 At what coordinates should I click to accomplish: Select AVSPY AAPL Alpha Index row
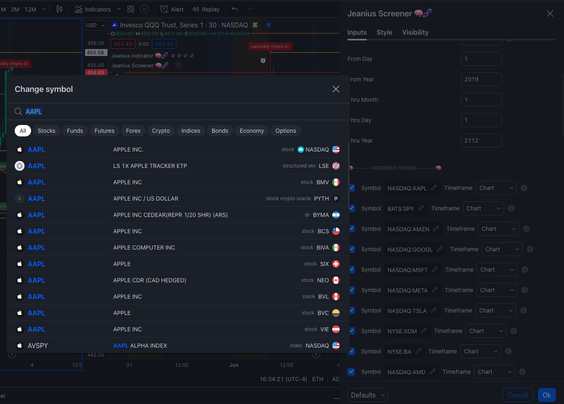(x=178, y=346)
